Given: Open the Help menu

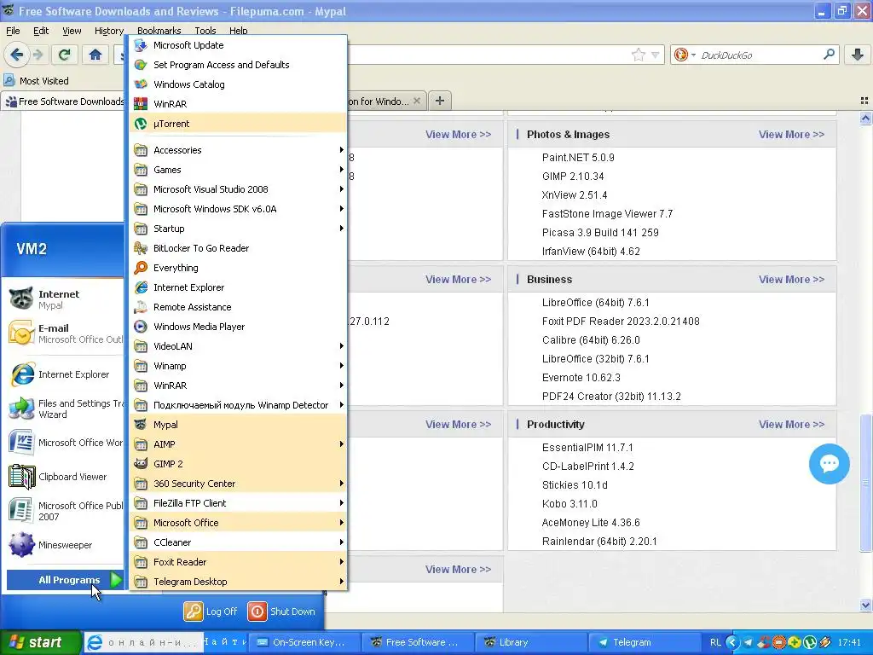Looking at the screenshot, I should pos(239,31).
